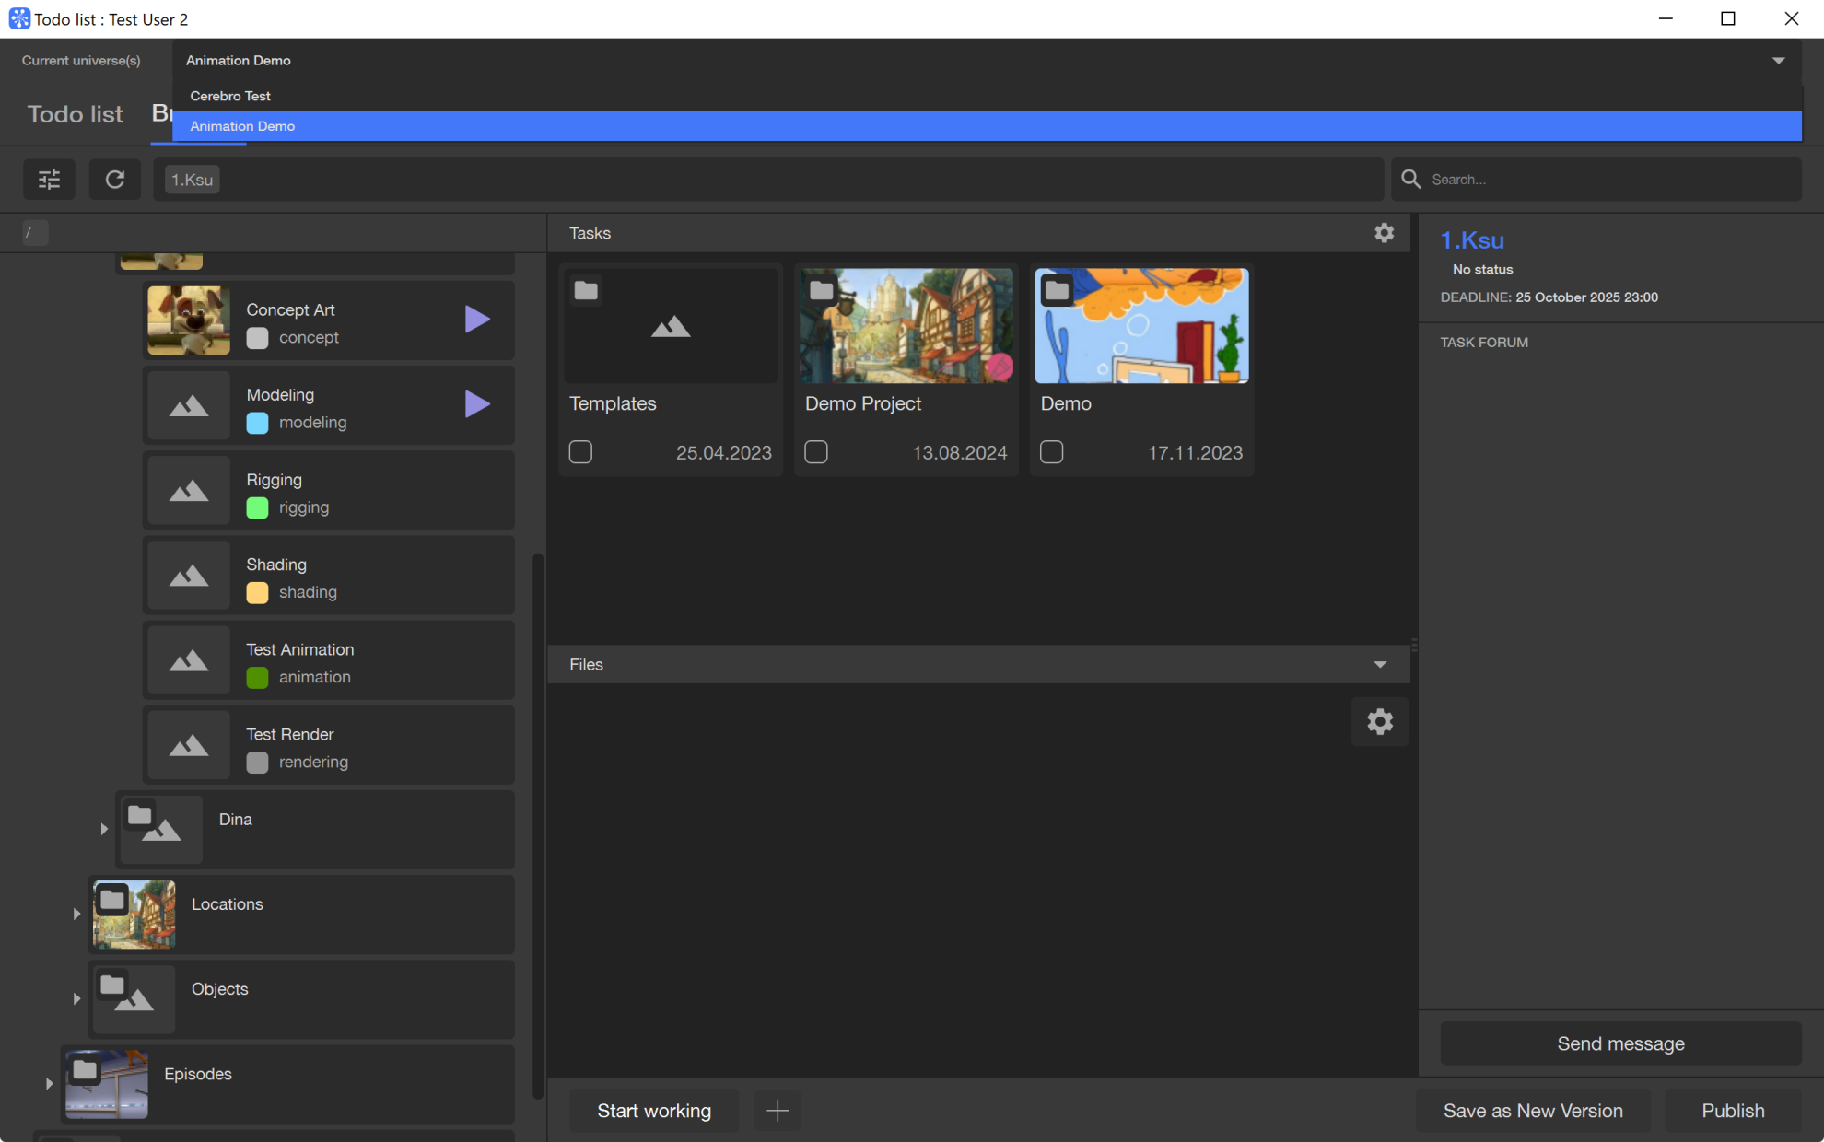This screenshot has height=1142, width=1824.
Task: Open the filter settings icon
Action: [x=49, y=179]
